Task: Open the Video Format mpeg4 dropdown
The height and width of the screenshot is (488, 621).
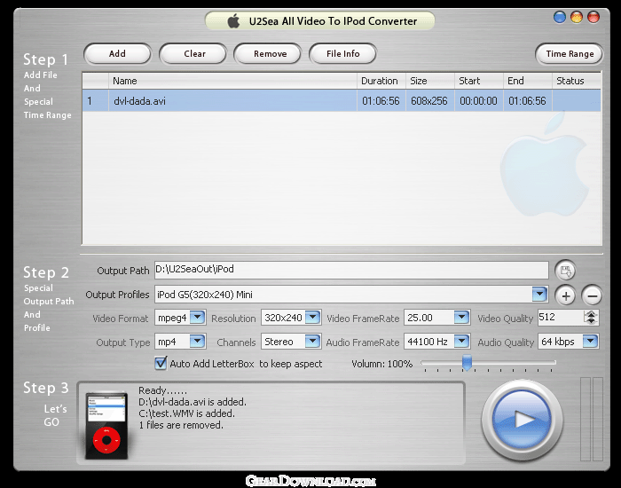Action: (197, 318)
